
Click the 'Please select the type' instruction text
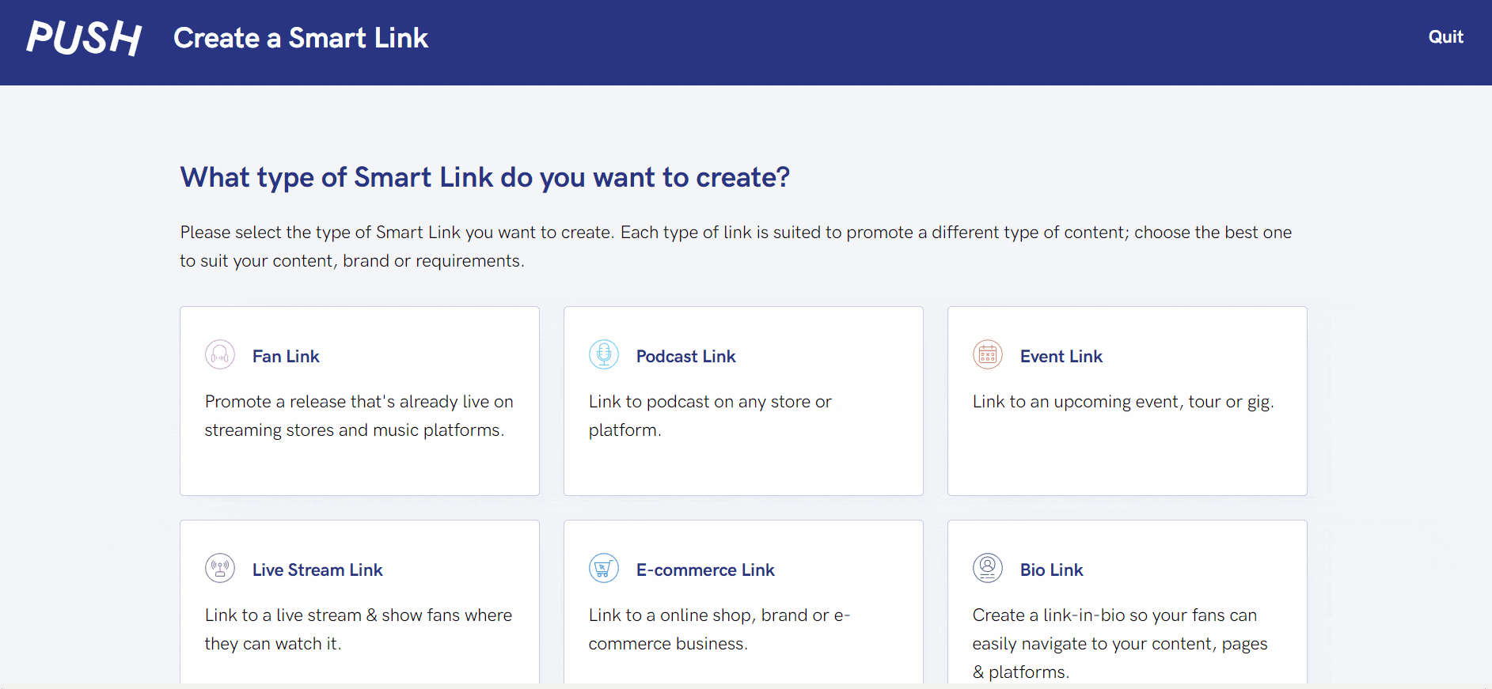pyautogui.click(x=736, y=247)
